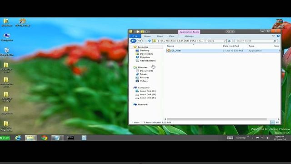The height and width of the screenshot is (164, 291).
Task: Open Local Disk (D:)
Action: [x=148, y=94]
